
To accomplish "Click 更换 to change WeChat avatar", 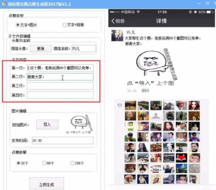I will pos(41,48).
